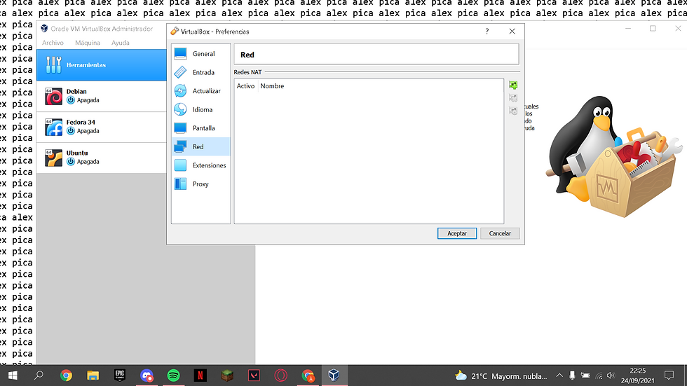
Task: Open the weather widget showing 21°C
Action: pos(501,376)
